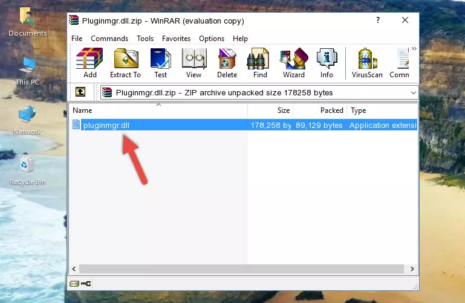Expand hidden toolbar buttons chevron
Image resolution: width=465 pixels, height=303 pixels.
pyautogui.click(x=414, y=48)
